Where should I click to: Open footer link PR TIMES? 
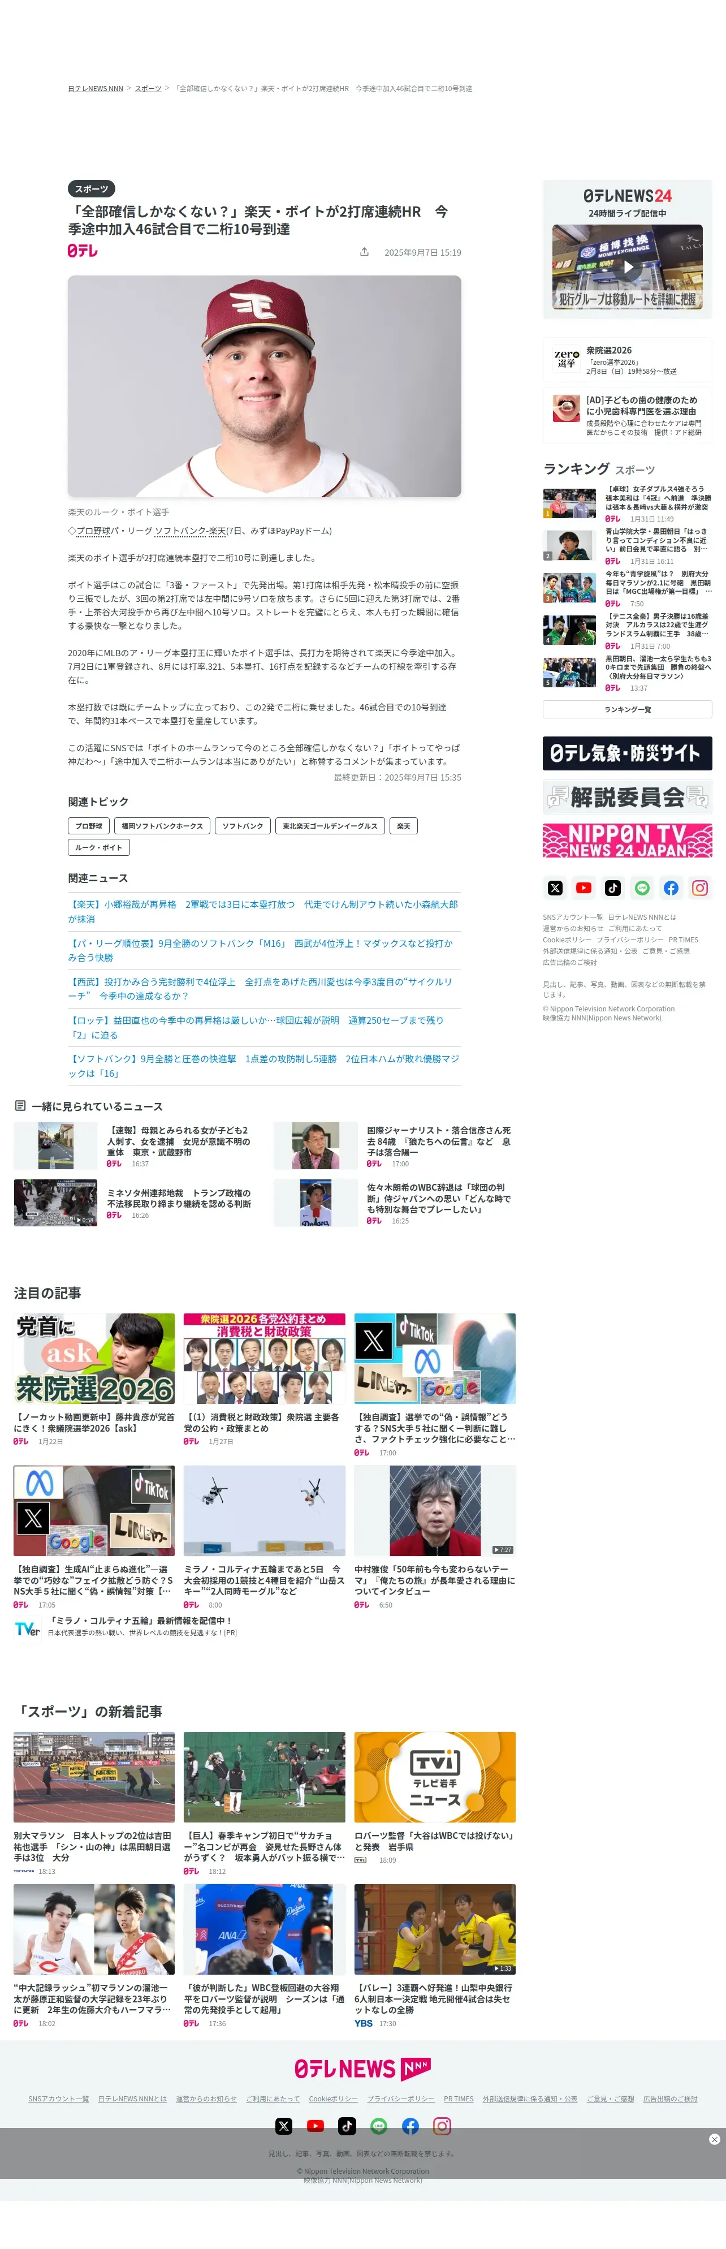click(x=458, y=2099)
